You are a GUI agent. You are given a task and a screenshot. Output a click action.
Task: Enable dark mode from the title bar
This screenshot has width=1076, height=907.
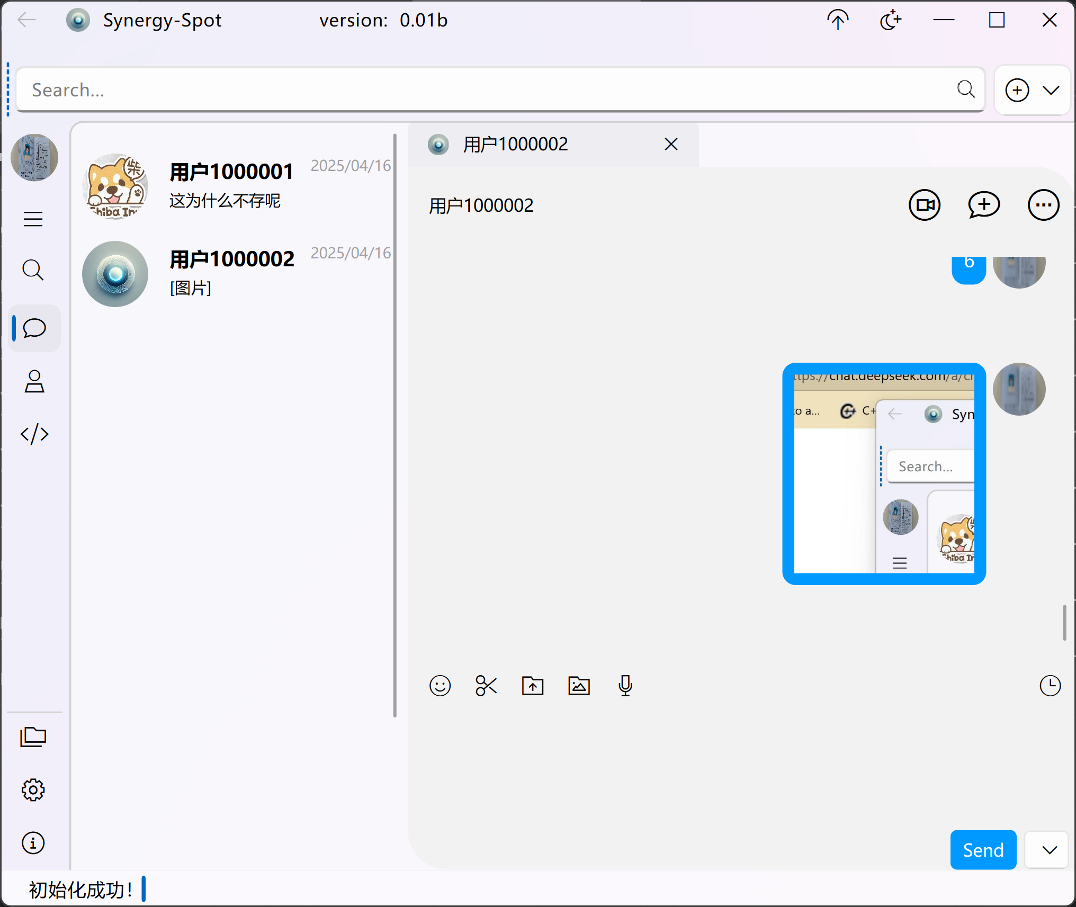coord(890,20)
